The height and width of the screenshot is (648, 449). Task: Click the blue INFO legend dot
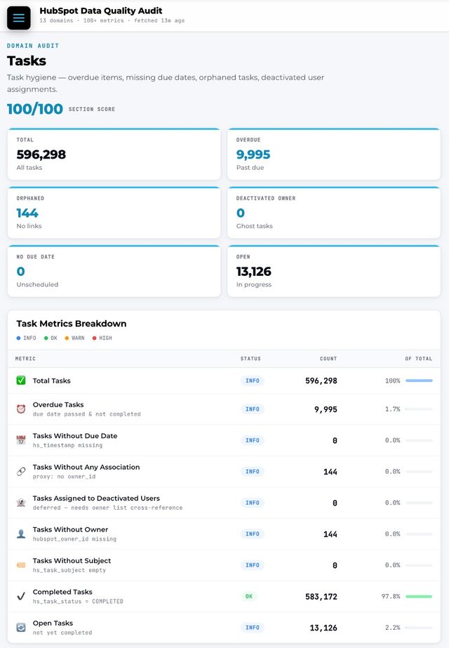18,338
